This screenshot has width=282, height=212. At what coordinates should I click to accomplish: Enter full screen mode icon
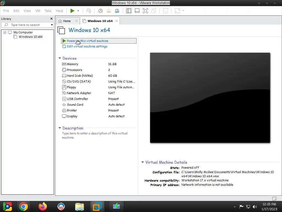(145, 11)
